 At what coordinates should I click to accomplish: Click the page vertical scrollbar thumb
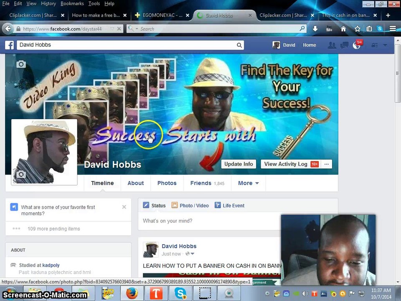(x=397, y=74)
